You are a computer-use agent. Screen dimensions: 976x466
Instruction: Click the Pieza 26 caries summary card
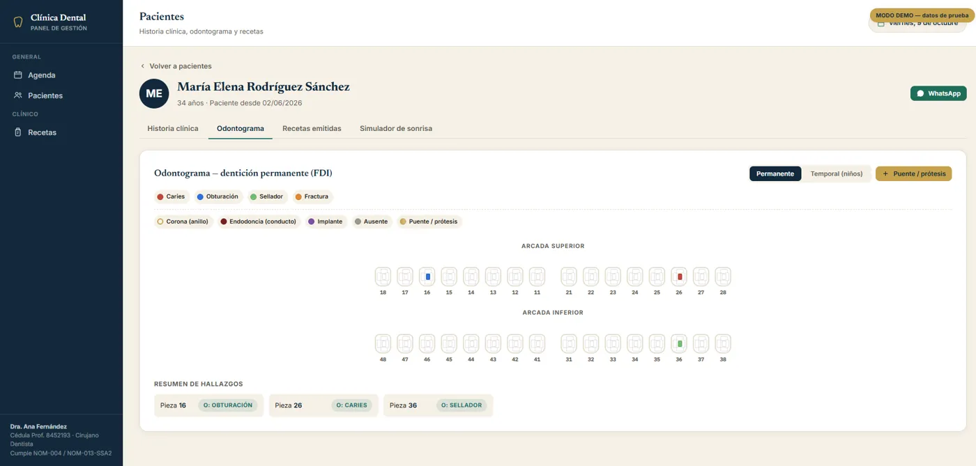tap(323, 405)
